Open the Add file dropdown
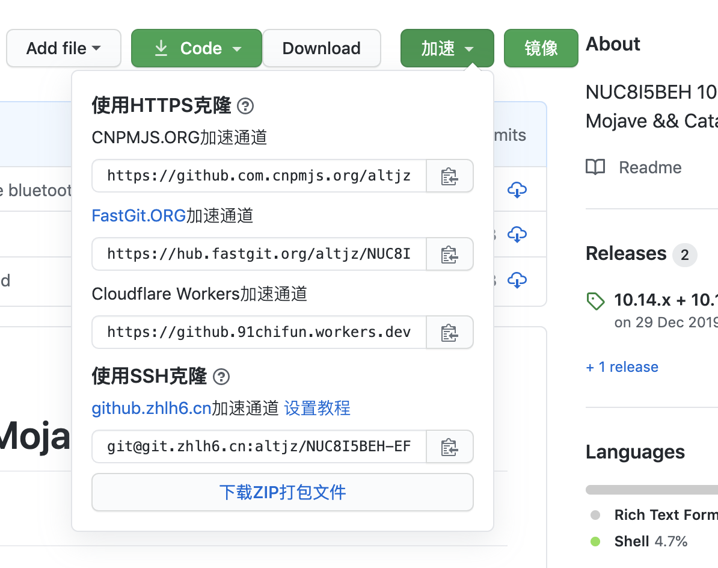The width and height of the screenshot is (718, 568). 64,48
